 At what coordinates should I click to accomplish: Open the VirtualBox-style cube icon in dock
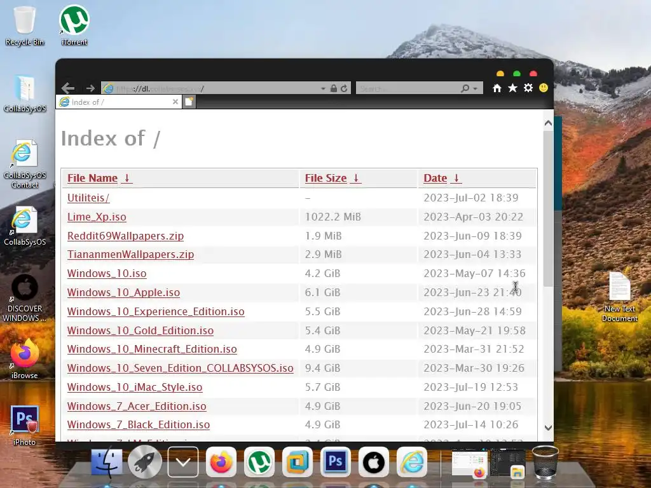click(298, 462)
